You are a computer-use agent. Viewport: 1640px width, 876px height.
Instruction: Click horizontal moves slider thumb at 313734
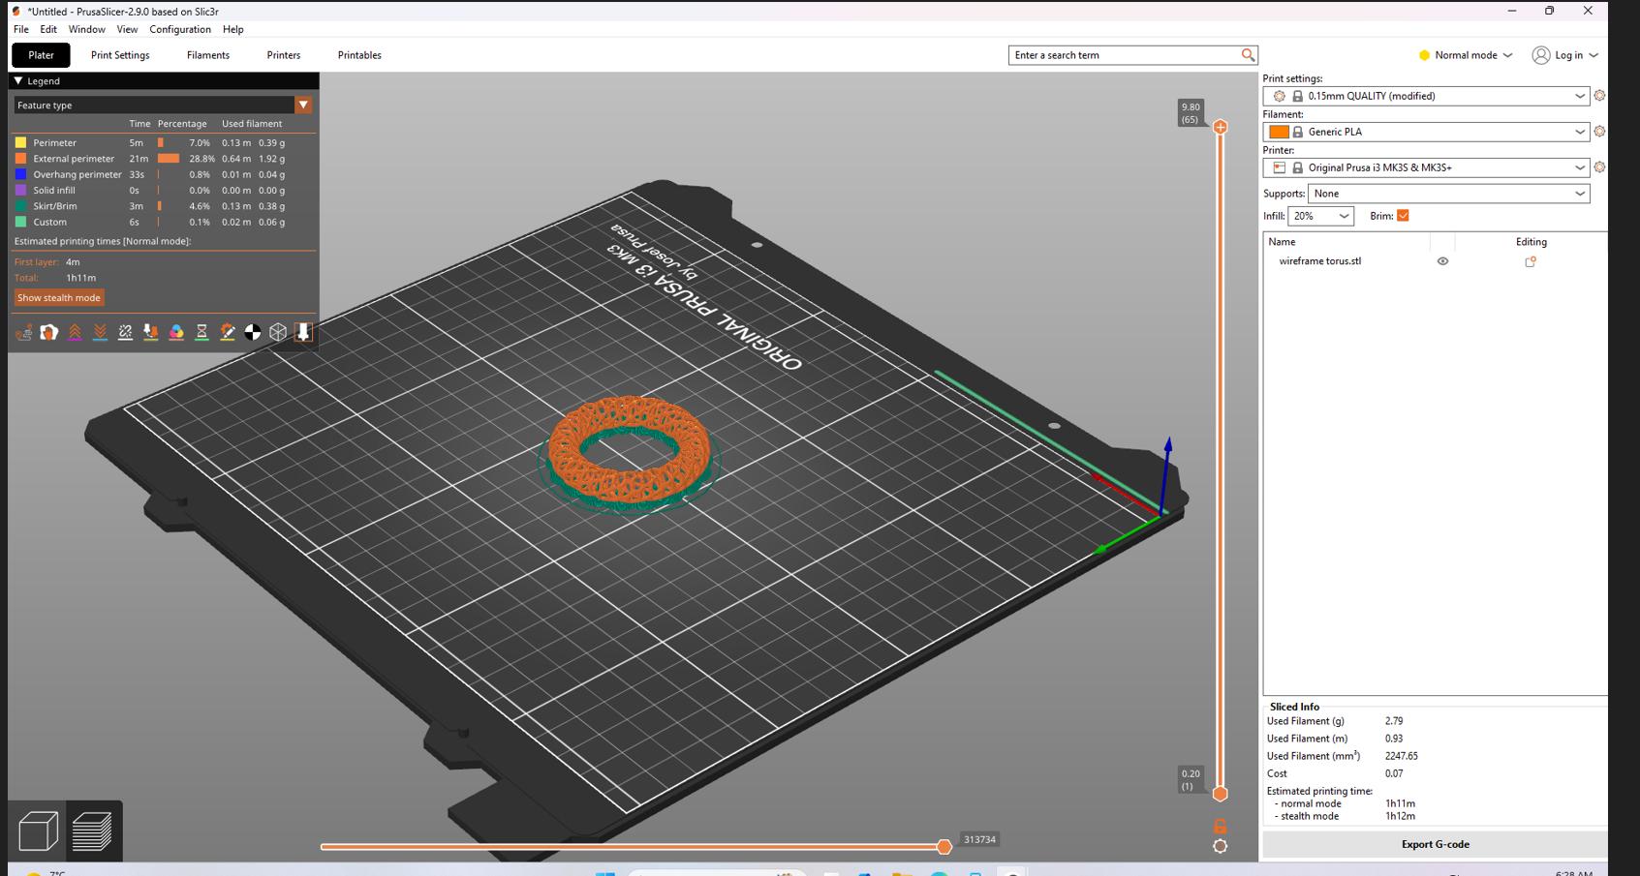(944, 847)
